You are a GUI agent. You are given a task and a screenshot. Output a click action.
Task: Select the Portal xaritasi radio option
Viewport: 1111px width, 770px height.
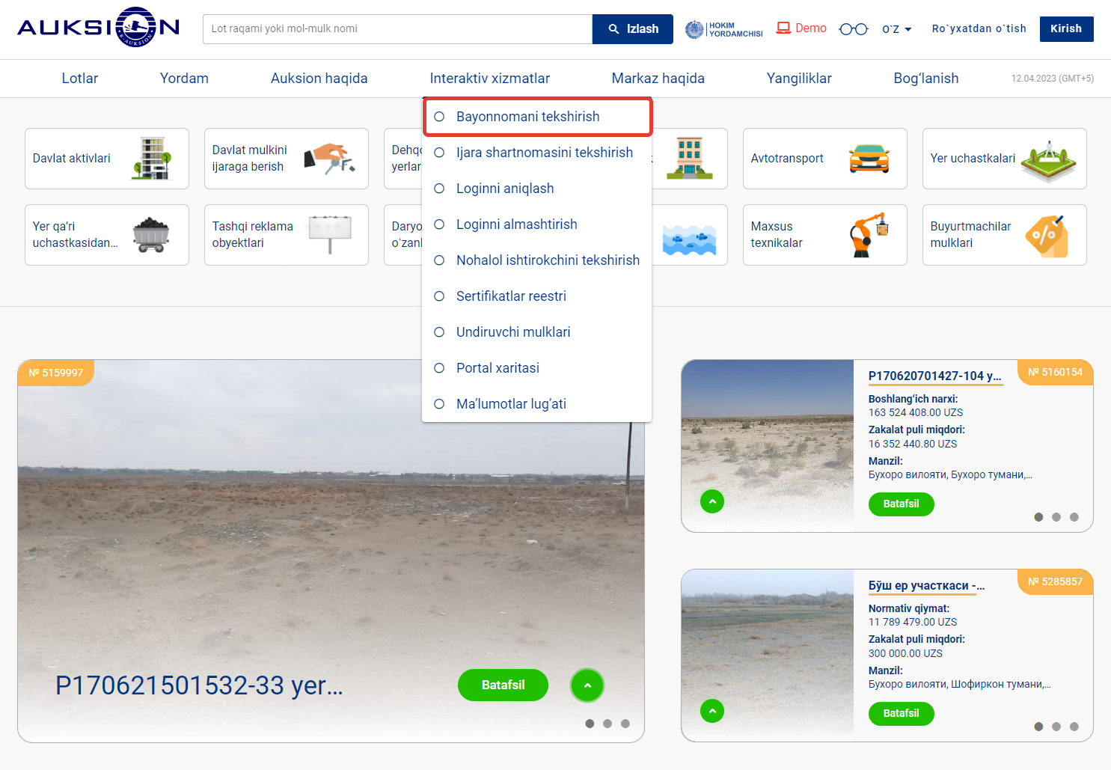coord(440,368)
